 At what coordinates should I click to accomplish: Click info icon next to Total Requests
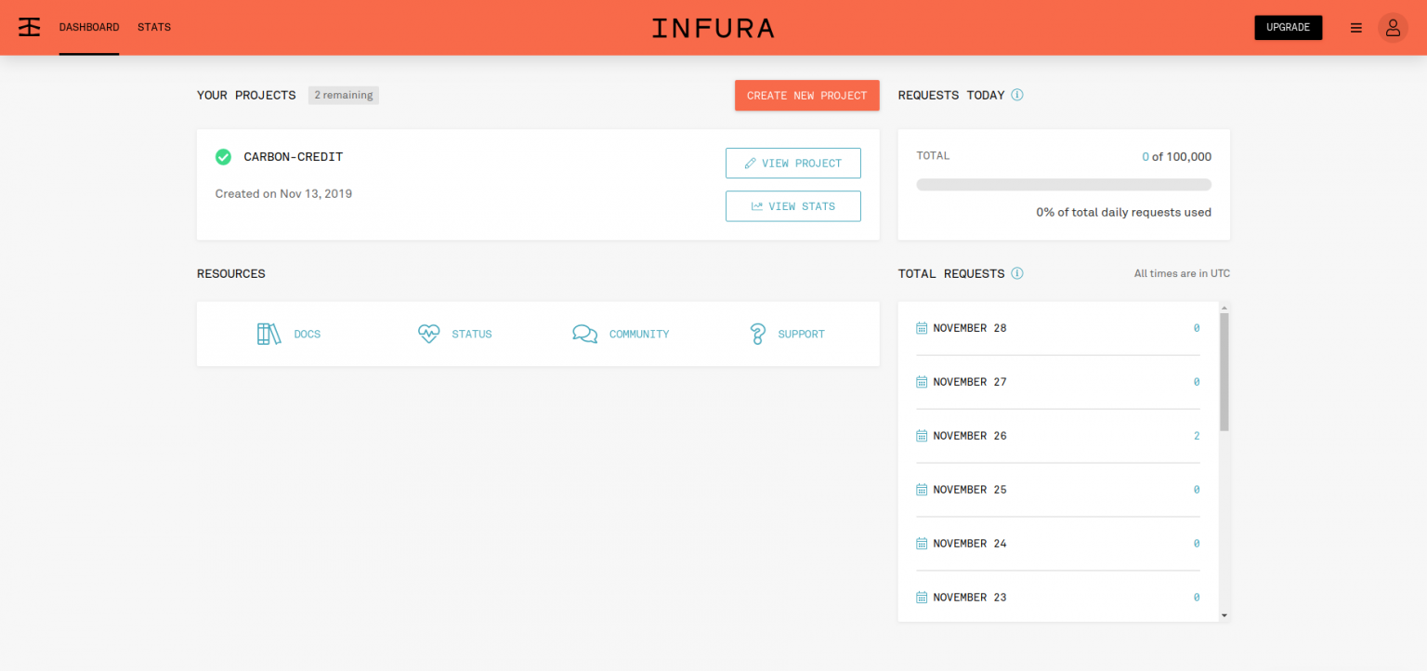pyautogui.click(x=1017, y=273)
